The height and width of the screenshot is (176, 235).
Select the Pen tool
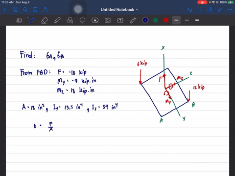[x=32, y=21]
